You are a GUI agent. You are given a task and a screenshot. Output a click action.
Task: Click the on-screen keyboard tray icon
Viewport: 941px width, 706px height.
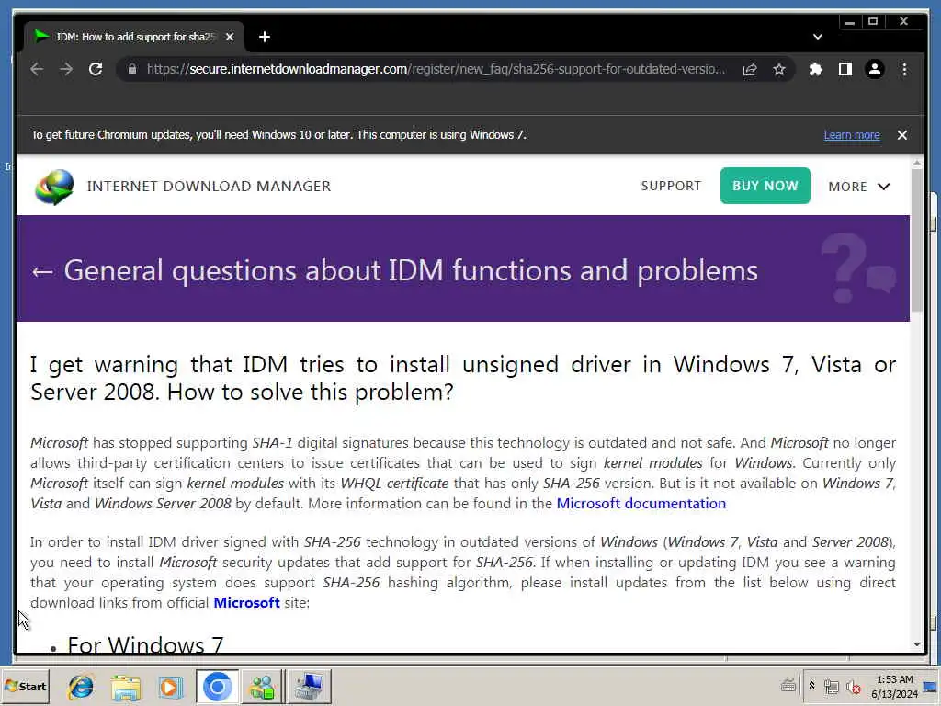tap(788, 685)
